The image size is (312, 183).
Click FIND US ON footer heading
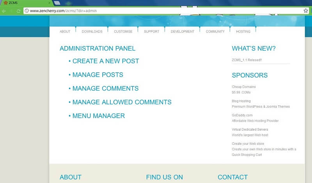click(164, 177)
